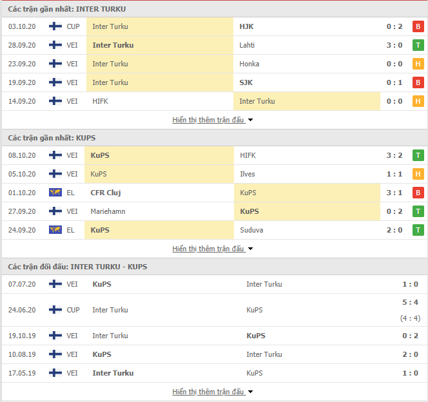This screenshot has height=402, width=428.
Task: Click date 17.05.19
Action: point(22,373)
